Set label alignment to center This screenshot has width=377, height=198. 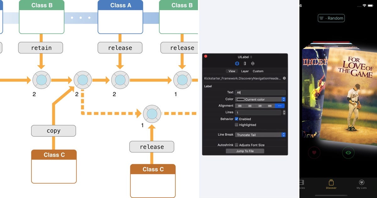click(x=249, y=106)
